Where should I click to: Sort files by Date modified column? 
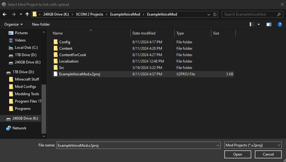point(144,33)
